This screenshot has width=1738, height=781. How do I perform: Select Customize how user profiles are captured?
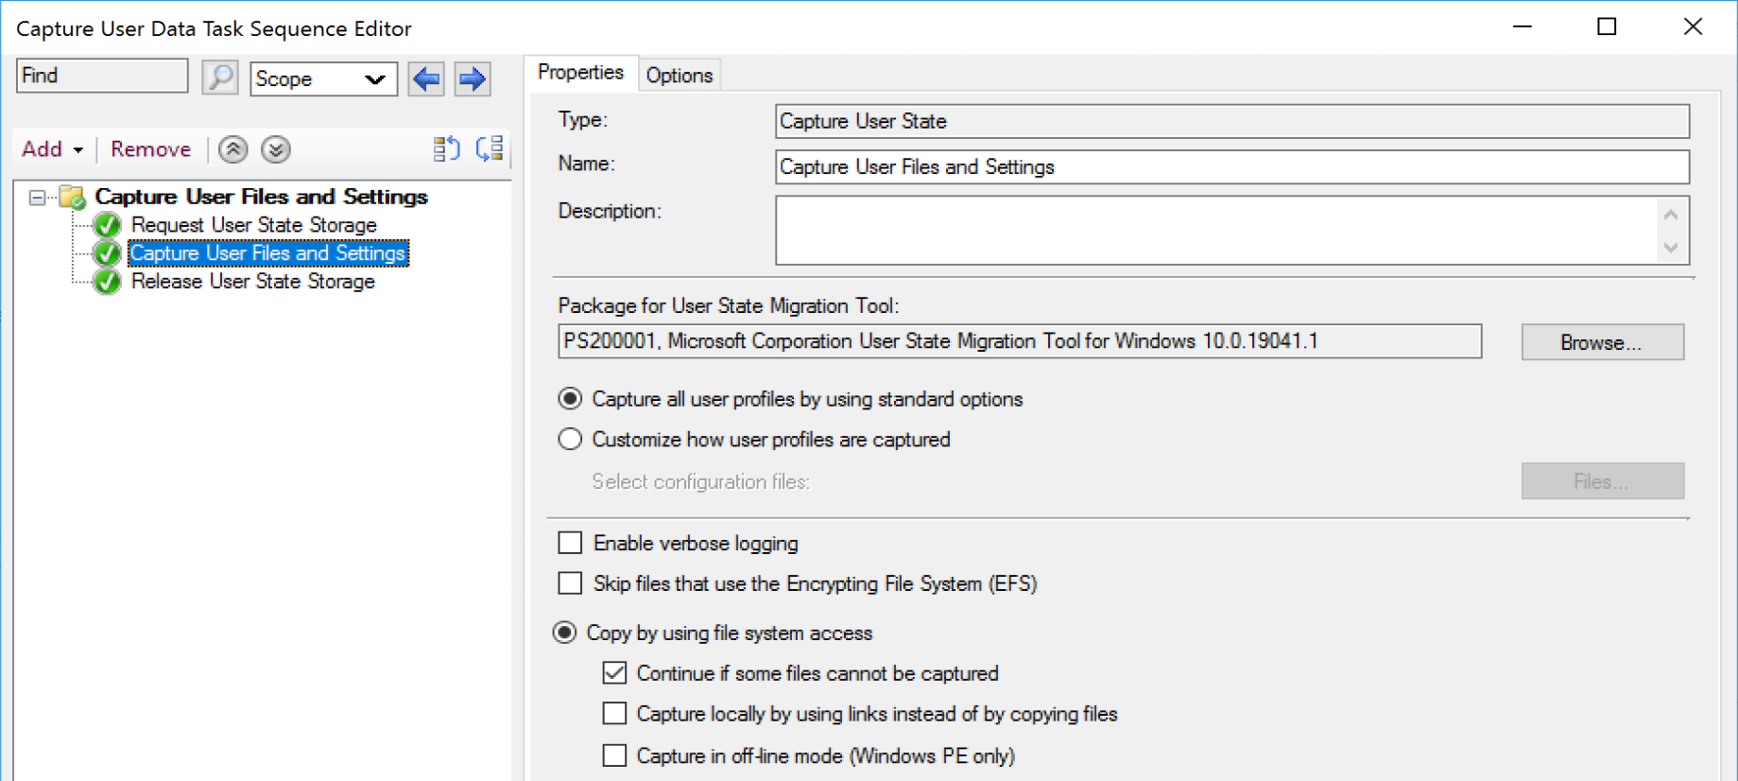point(570,440)
